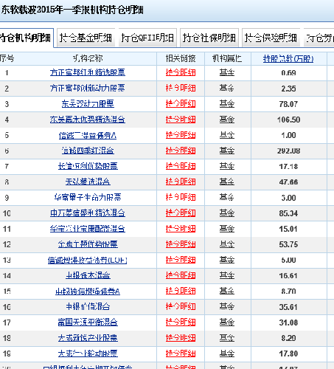
Task: Open 持仓明细 link for row 1
Action: pyautogui.click(x=181, y=72)
